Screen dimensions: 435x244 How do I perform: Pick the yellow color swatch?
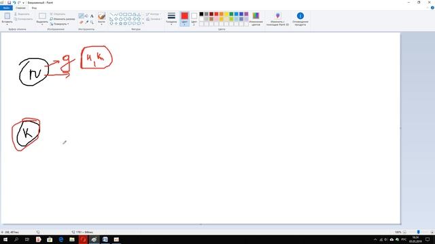(226, 14)
